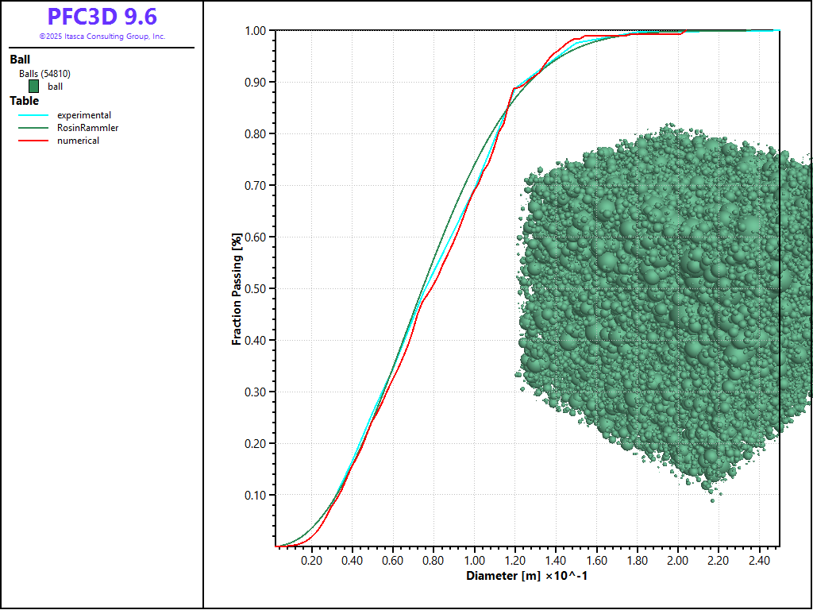Click the 0.20 tick label on x-axis
The height and width of the screenshot is (610, 813).
[x=312, y=561]
